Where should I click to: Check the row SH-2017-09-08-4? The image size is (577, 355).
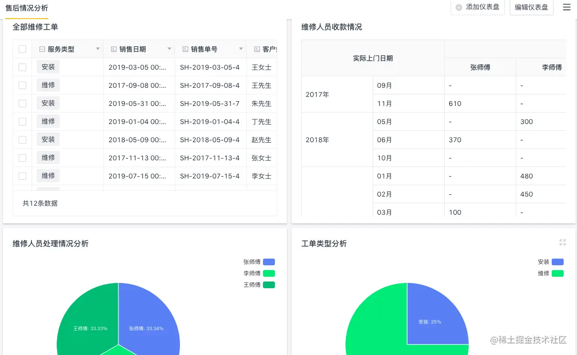(x=22, y=85)
